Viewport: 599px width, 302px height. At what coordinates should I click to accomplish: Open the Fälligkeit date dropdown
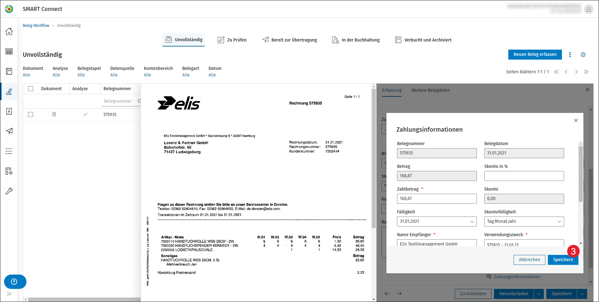pyautogui.click(x=472, y=222)
